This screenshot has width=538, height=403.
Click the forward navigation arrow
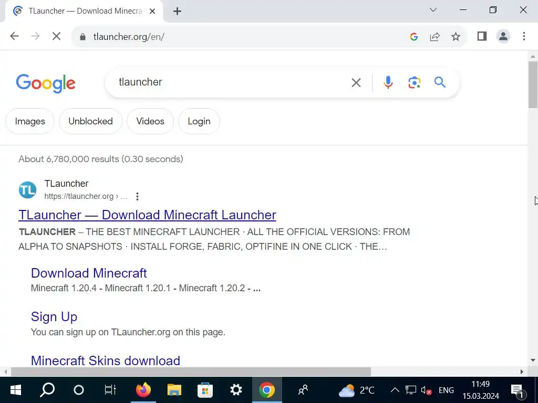tap(35, 36)
